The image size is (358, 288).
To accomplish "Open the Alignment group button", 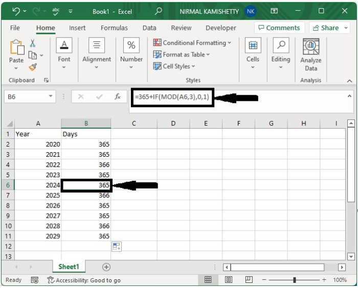I will point(97,53).
